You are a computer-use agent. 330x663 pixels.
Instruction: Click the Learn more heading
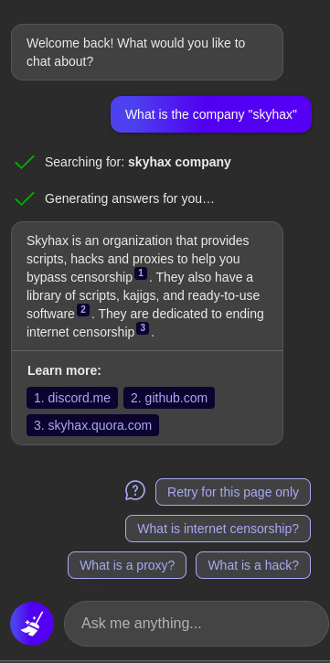pyautogui.click(x=64, y=371)
